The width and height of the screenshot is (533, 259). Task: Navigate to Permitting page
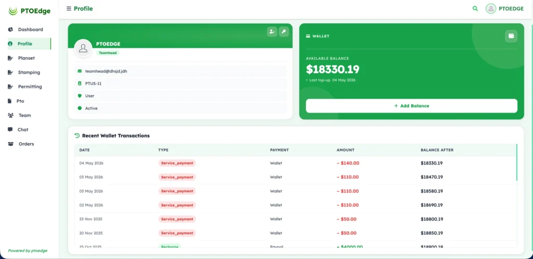pos(29,87)
